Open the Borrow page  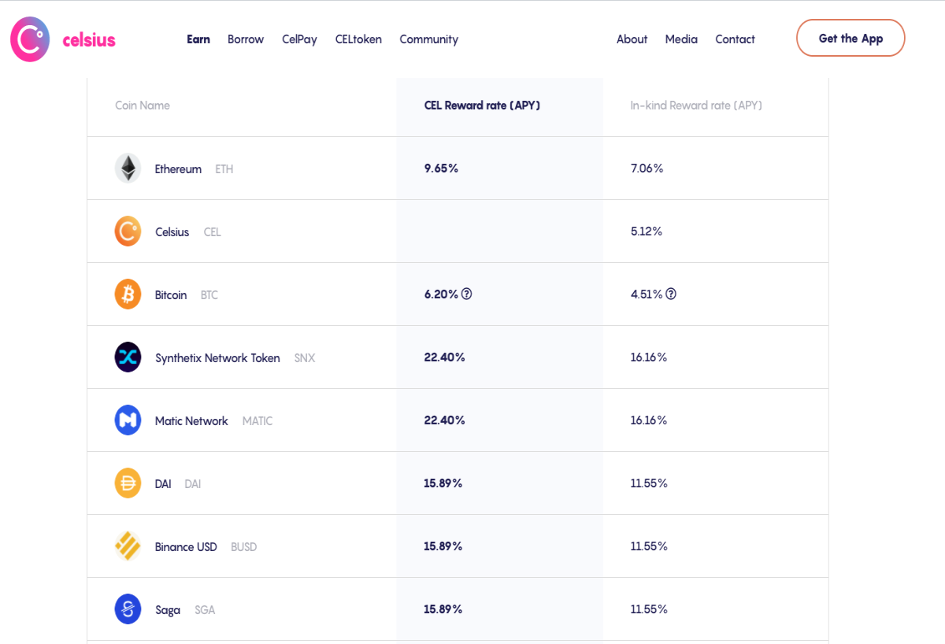246,39
